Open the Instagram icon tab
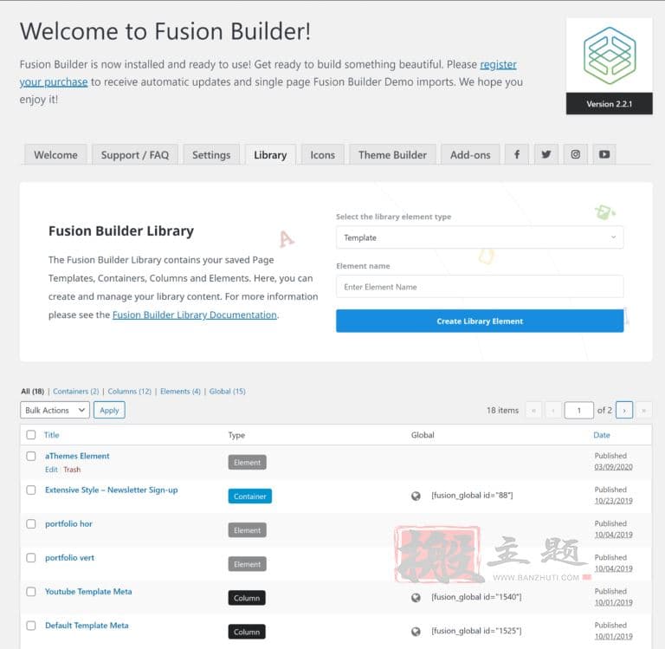 click(x=575, y=154)
